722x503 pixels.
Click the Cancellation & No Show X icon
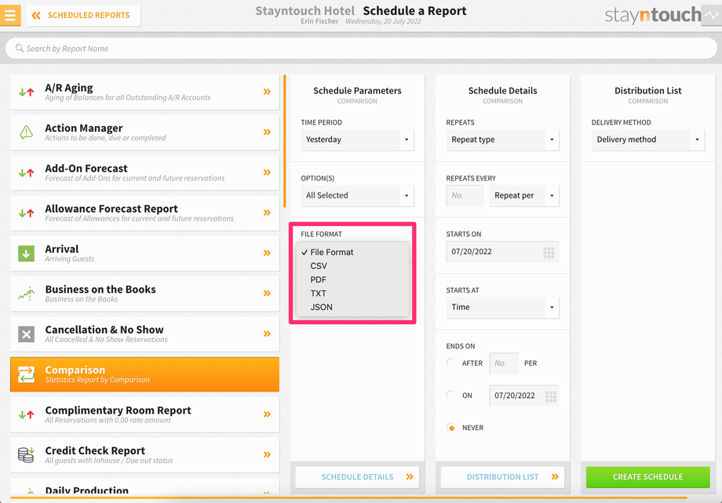[x=26, y=334]
